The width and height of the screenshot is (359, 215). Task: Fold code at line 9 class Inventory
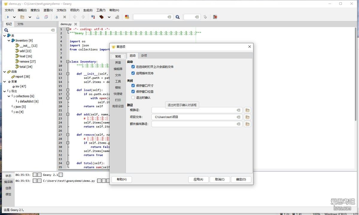(68, 62)
